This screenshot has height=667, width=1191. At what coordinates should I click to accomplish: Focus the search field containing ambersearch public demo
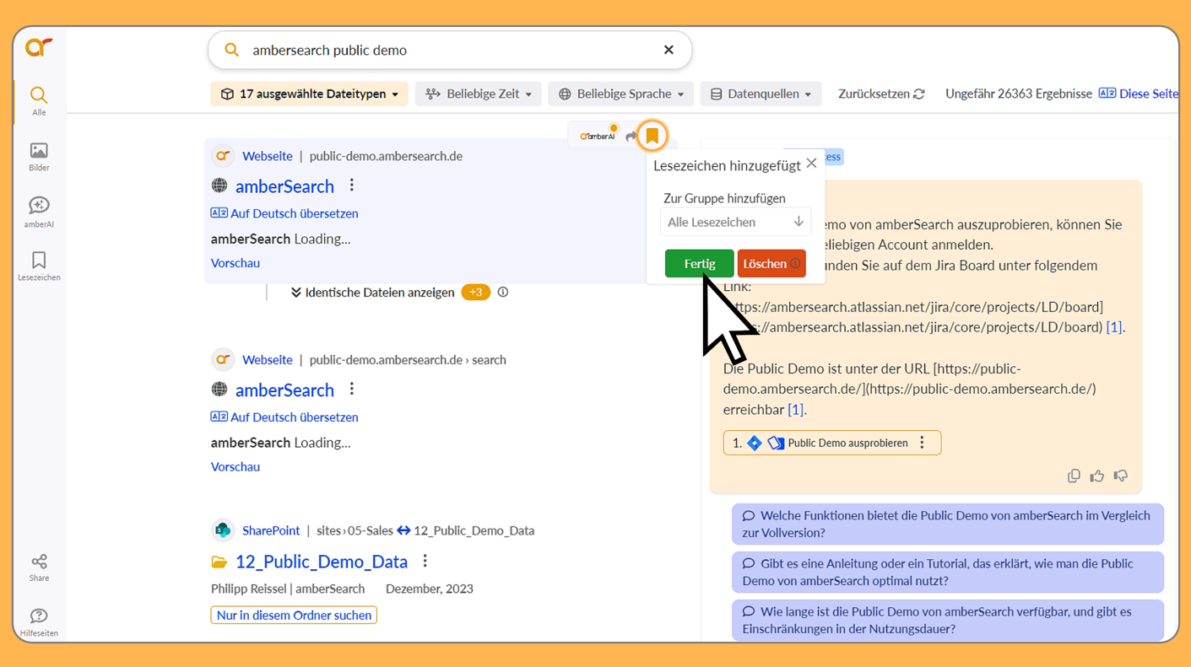[x=450, y=50]
